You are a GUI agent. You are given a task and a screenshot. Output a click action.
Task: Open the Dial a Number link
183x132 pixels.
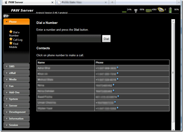pyautogui.click(x=14, y=34)
